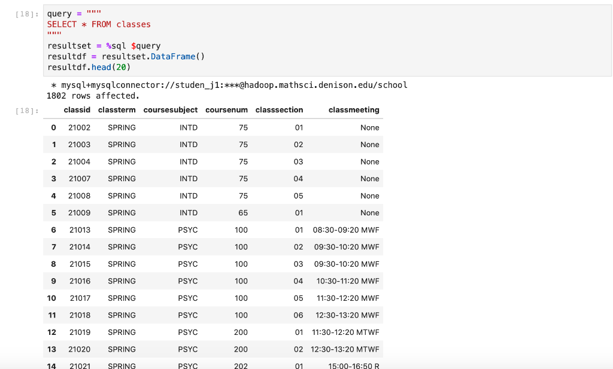The image size is (613, 369).
Task: Click the 'coursenum' column header
Action: click(x=226, y=109)
